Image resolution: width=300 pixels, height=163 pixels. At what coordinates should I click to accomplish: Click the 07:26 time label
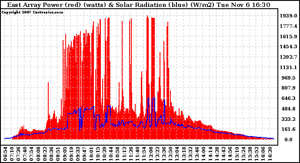(18, 154)
